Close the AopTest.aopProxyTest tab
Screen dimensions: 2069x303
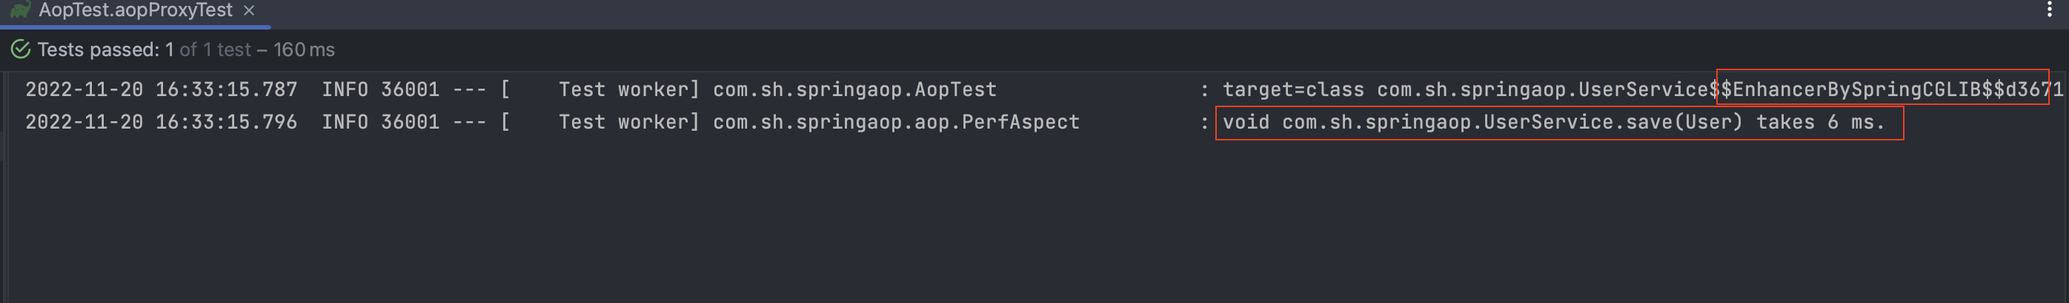click(249, 10)
